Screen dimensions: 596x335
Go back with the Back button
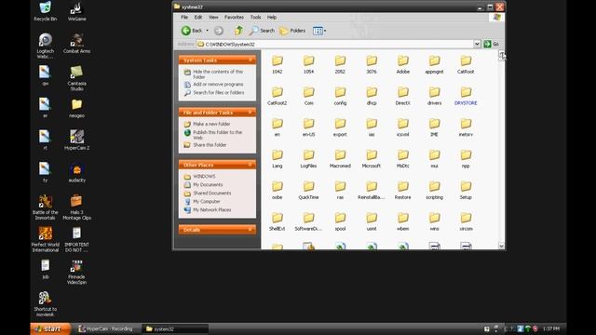coord(192,31)
